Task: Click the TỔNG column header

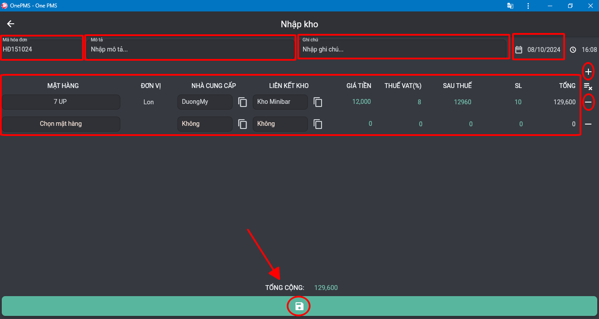Action: pos(567,86)
